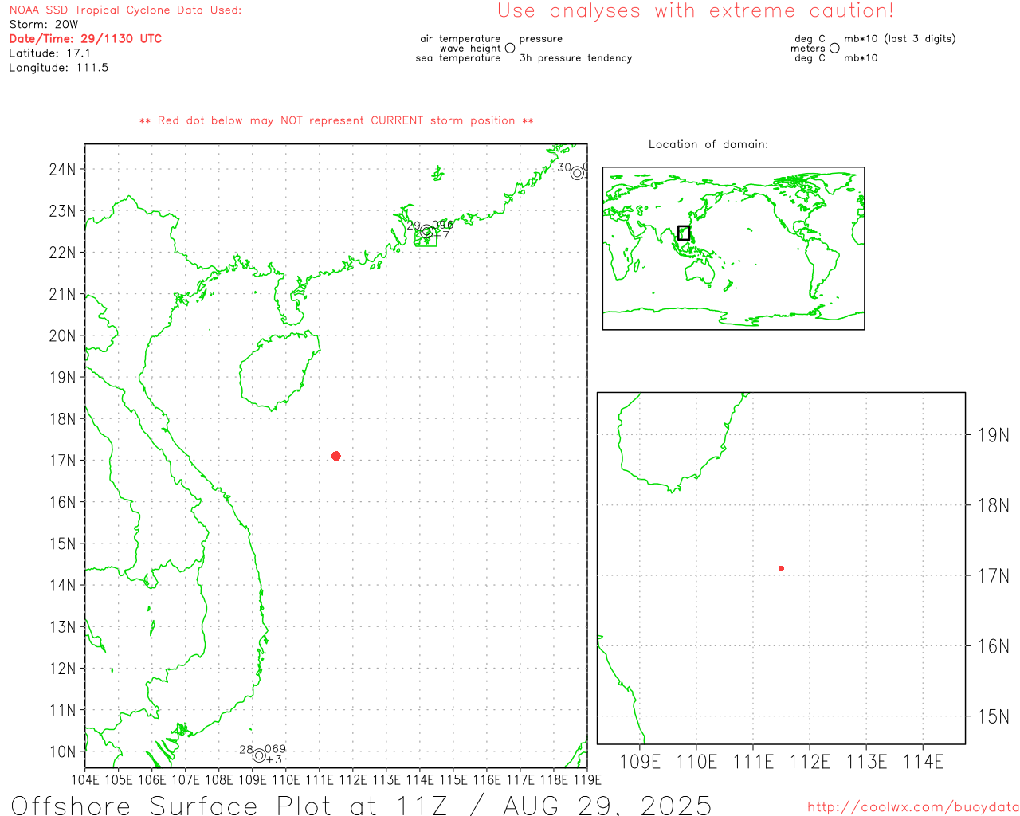This screenshot has height=816, width=1020.
Task: Click the '109E' label on the inset map
Action: coord(640,762)
